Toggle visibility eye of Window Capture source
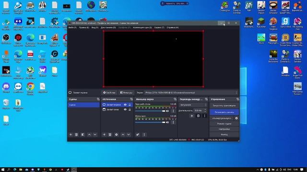The width and height of the screenshot is (307, 172). click(x=125, y=109)
